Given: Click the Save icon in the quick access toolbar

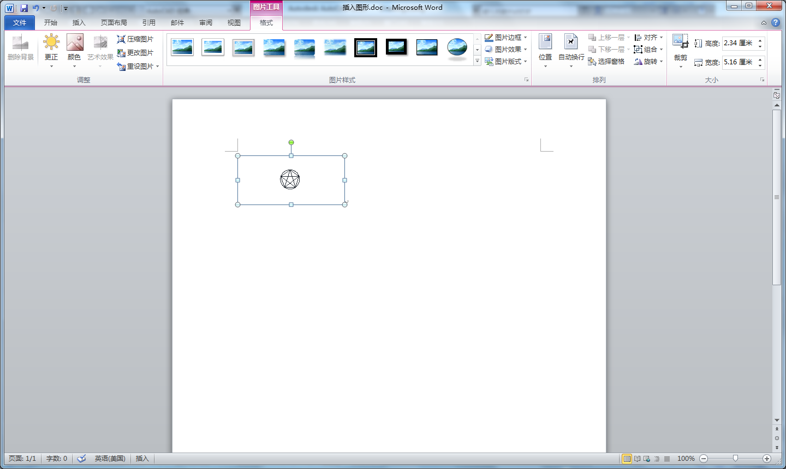Looking at the screenshot, I should click(x=24, y=8).
